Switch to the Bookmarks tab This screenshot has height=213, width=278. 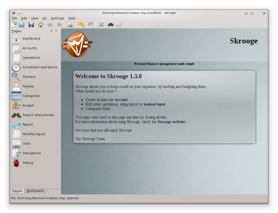(35, 191)
